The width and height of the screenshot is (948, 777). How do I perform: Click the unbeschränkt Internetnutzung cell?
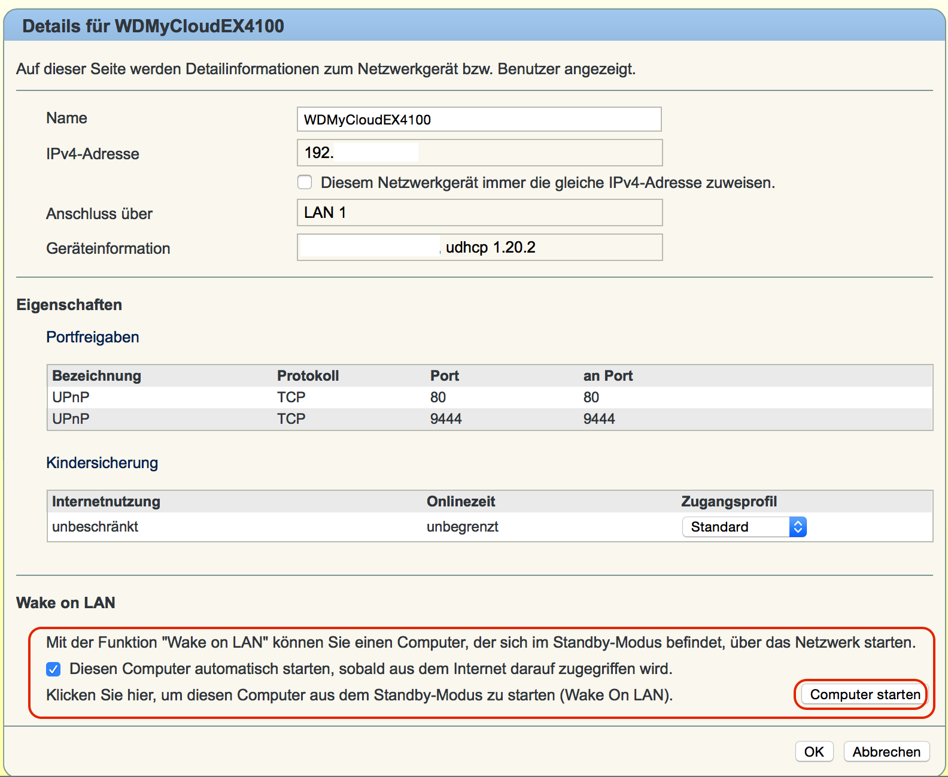pyautogui.click(x=95, y=527)
